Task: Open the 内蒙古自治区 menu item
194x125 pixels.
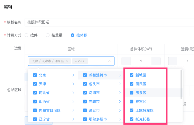Action: click(x=50, y=110)
